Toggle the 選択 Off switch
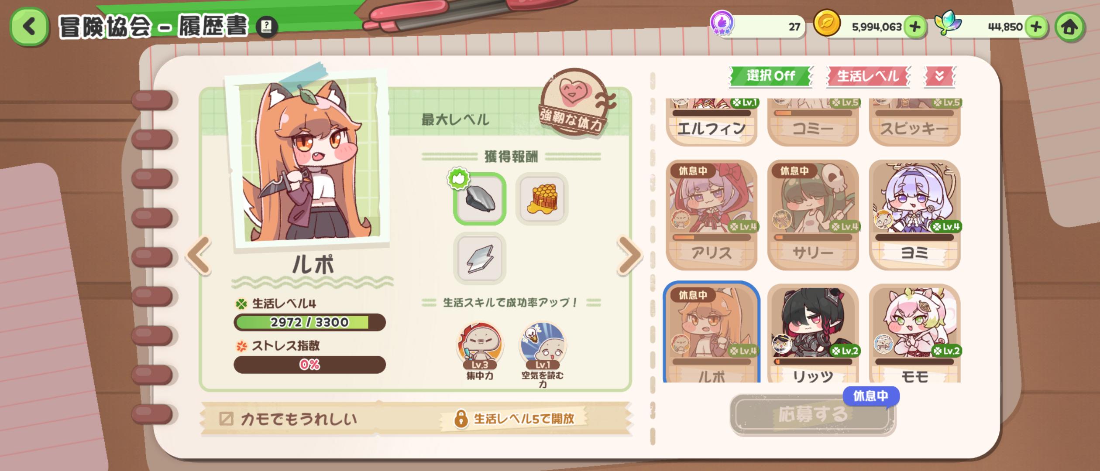The width and height of the screenshot is (1100, 471). coord(770,76)
